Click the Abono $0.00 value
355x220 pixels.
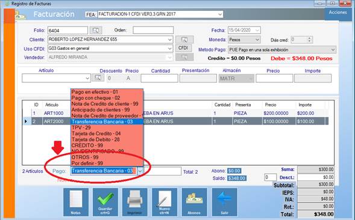click(234, 171)
